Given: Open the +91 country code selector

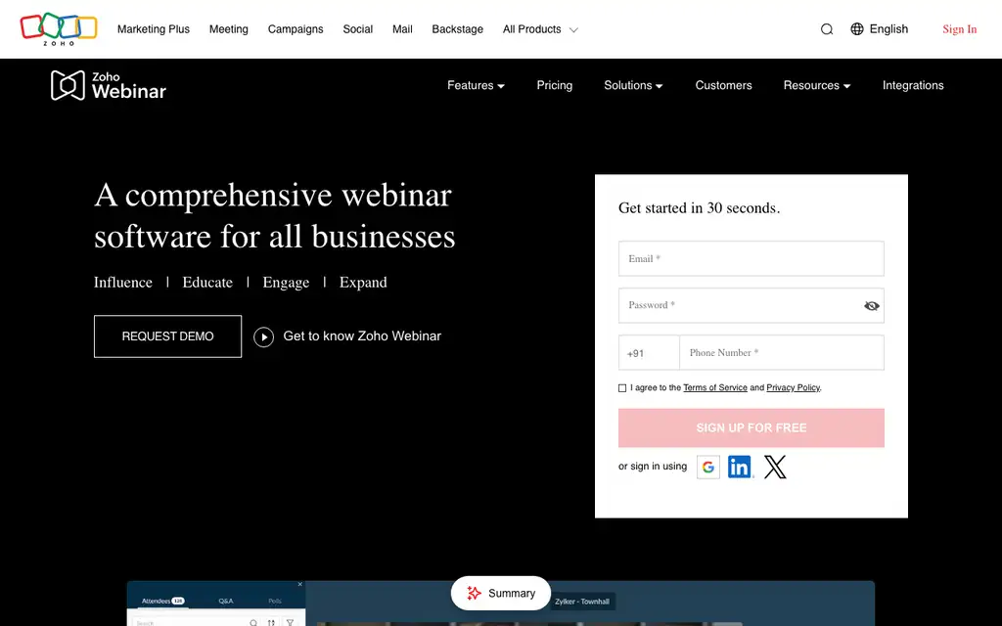Looking at the screenshot, I should pos(649,352).
